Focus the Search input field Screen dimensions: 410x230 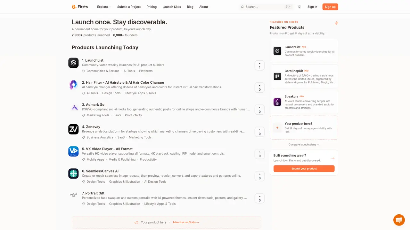[266, 7]
